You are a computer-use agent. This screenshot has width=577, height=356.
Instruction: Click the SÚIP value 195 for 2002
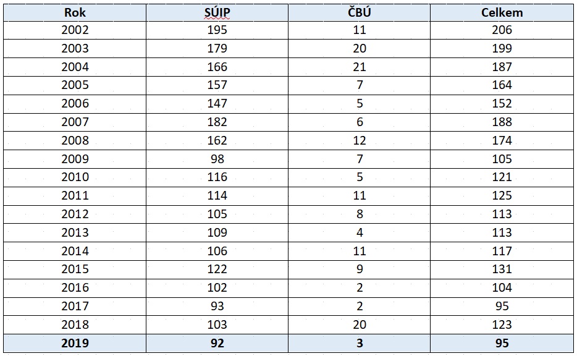click(x=217, y=30)
